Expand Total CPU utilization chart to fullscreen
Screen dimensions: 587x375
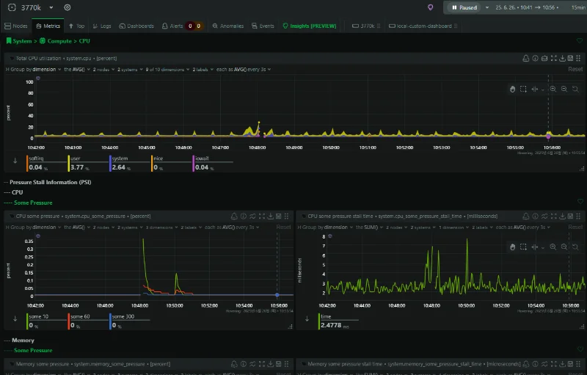pos(554,59)
